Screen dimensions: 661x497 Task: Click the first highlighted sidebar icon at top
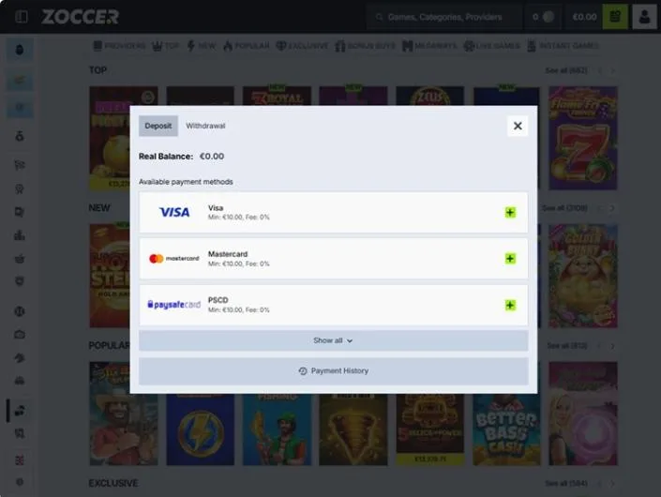pyautogui.click(x=20, y=50)
